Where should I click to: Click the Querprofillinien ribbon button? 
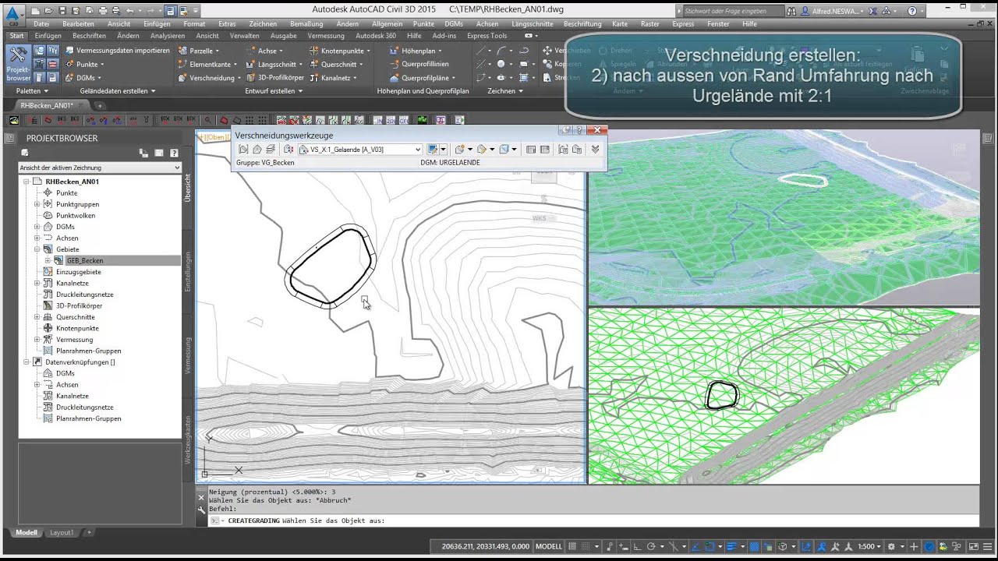[419, 64]
